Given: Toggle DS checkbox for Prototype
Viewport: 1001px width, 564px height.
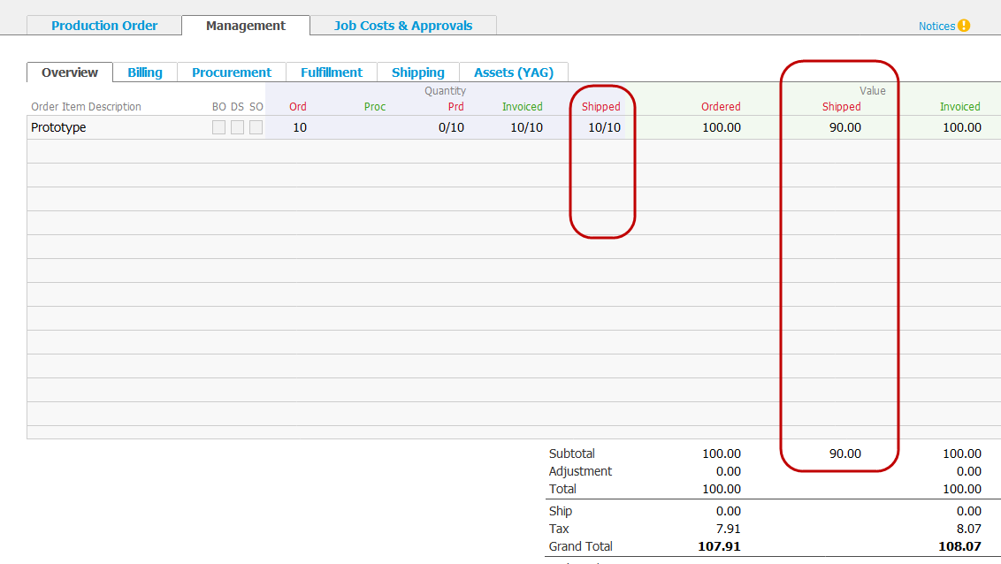Looking at the screenshot, I should tap(238, 127).
